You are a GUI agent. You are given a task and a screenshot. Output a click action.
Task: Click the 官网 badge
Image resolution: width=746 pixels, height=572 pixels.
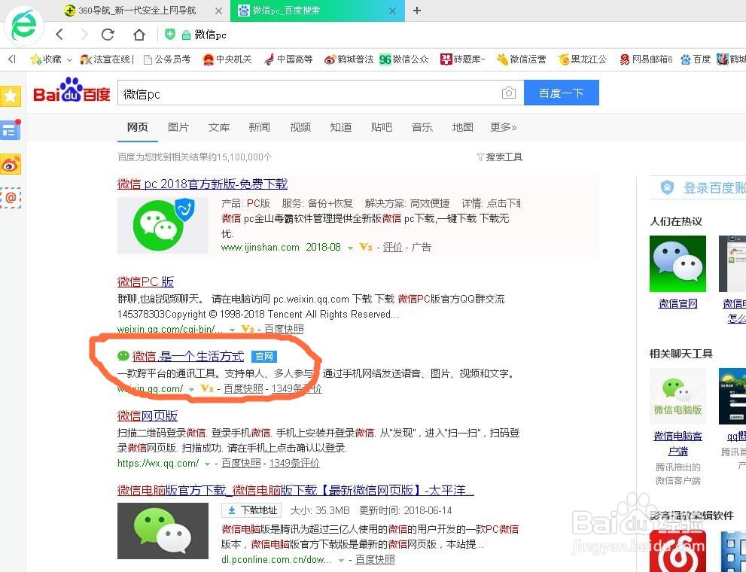tap(263, 357)
